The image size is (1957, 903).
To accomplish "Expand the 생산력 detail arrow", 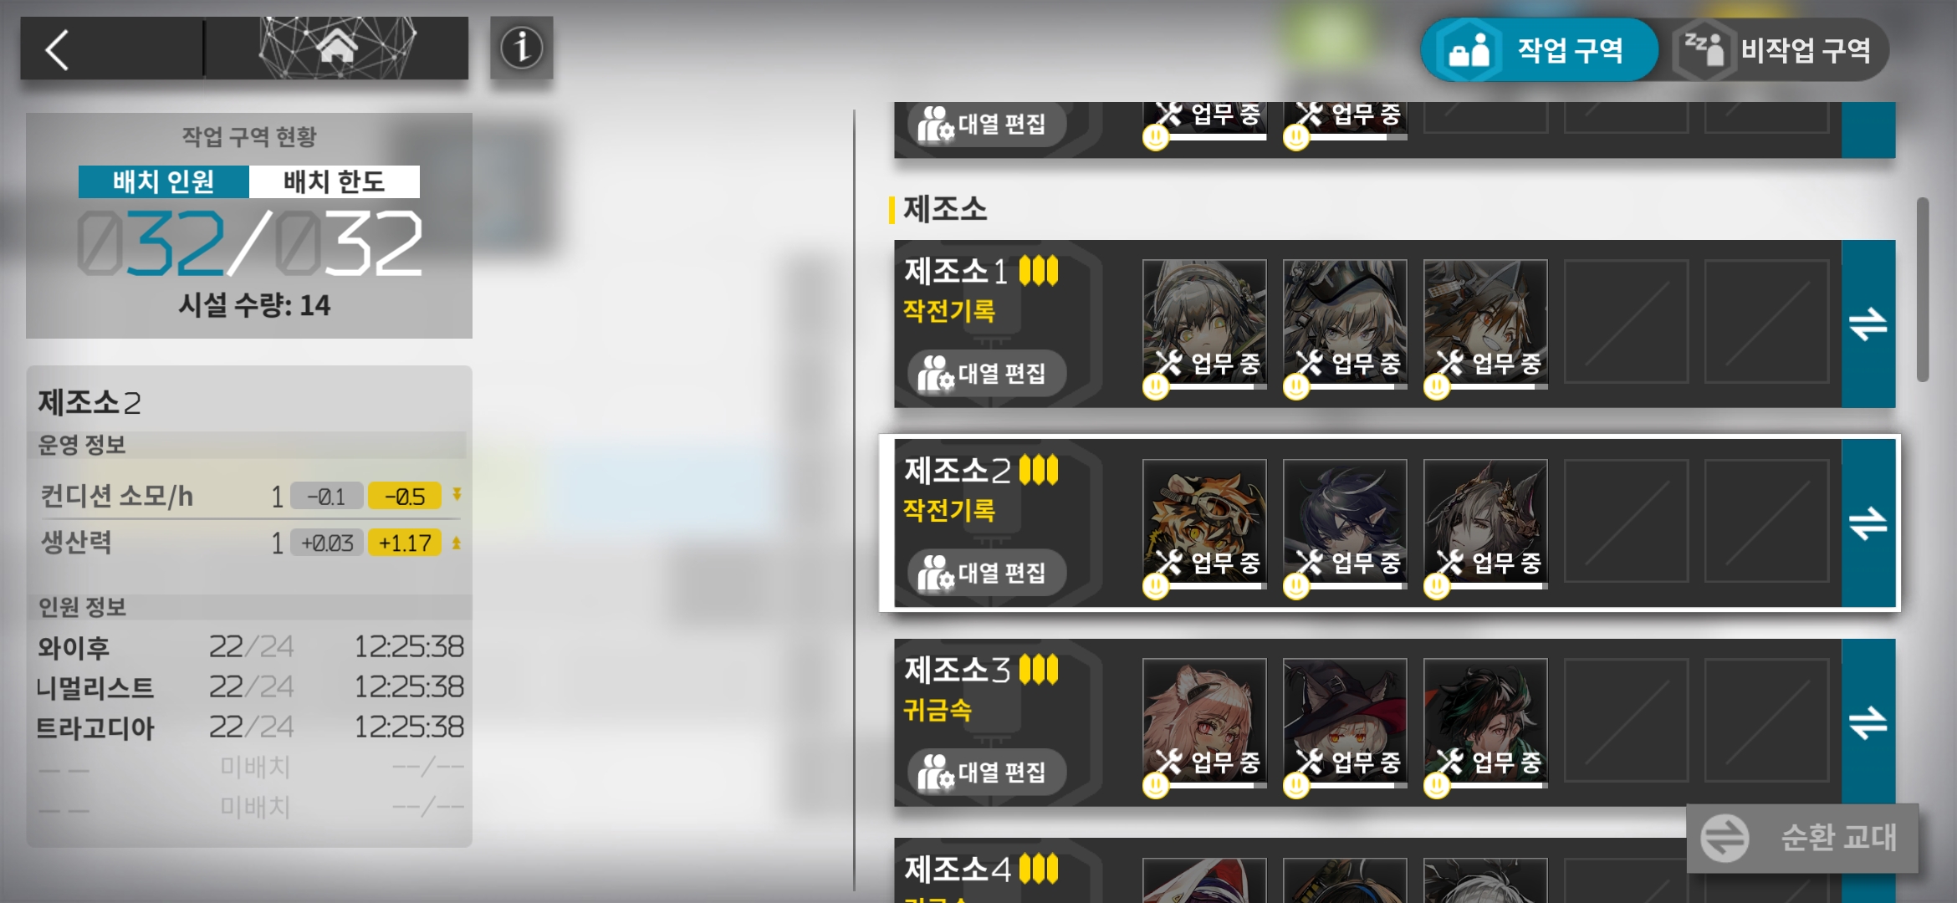I will tap(457, 543).
